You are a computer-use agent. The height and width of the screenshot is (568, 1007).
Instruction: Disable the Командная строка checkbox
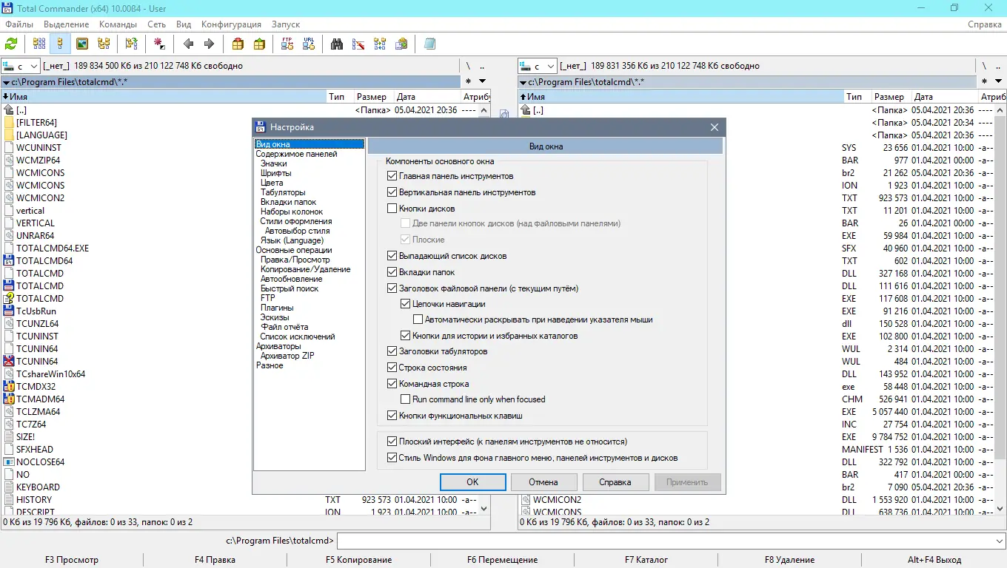point(392,383)
